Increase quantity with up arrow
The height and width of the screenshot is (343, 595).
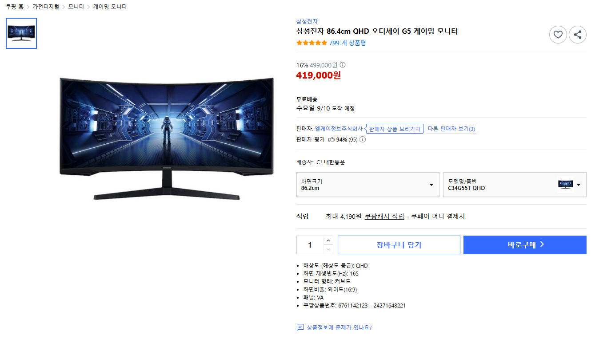pyautogui.click(x=328, y=240)
